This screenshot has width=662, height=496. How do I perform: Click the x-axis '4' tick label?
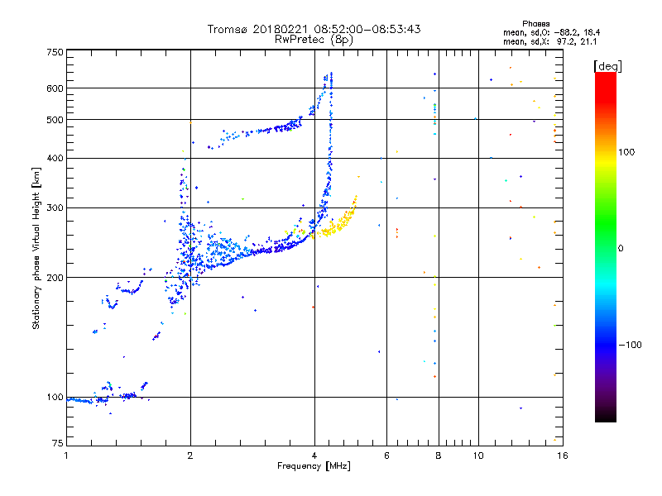point(314,455)
